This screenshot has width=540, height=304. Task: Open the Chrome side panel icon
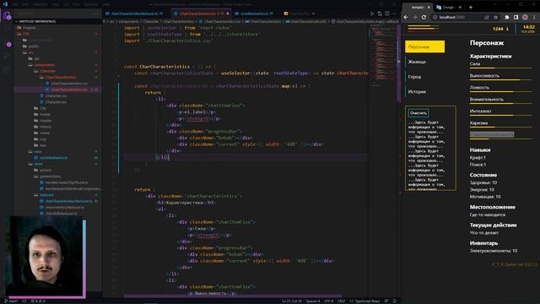coord(516,17)
